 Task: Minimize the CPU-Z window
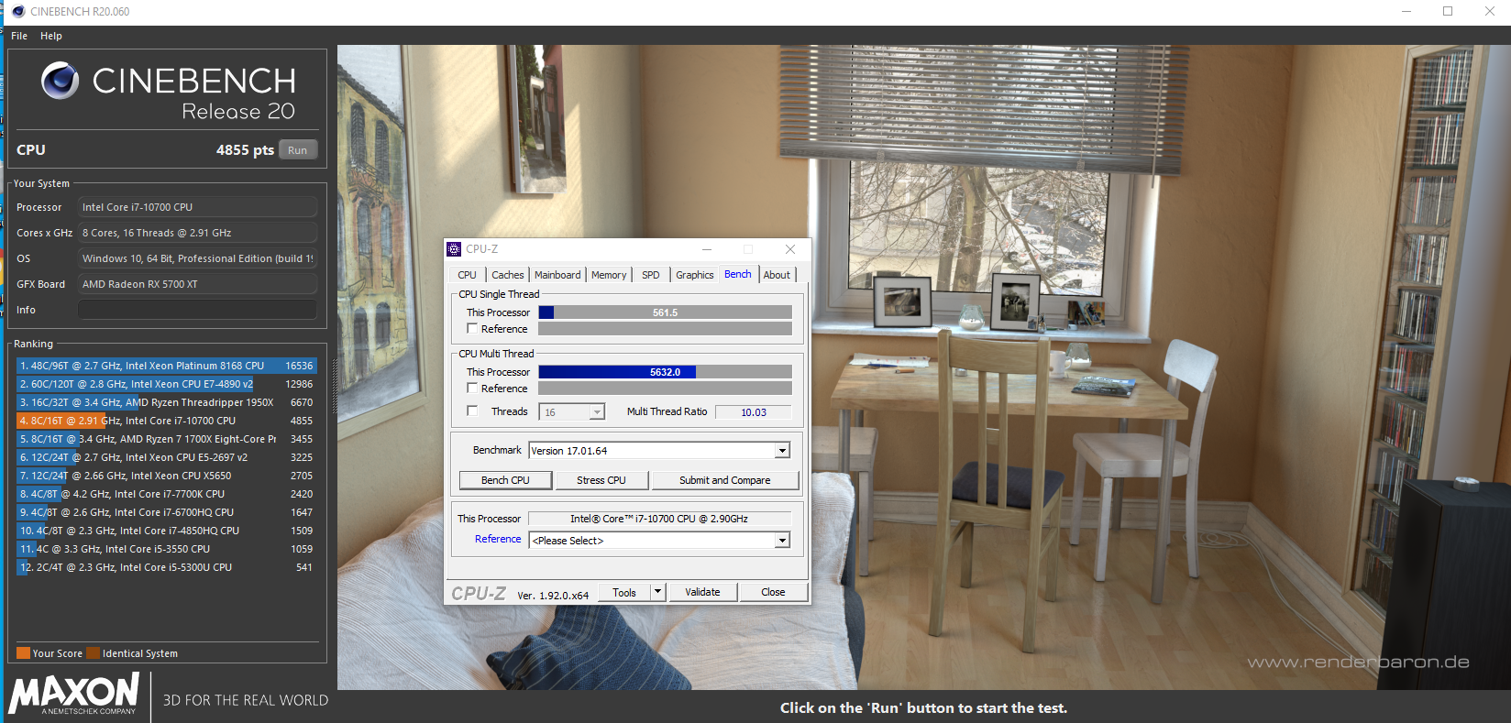707,249
